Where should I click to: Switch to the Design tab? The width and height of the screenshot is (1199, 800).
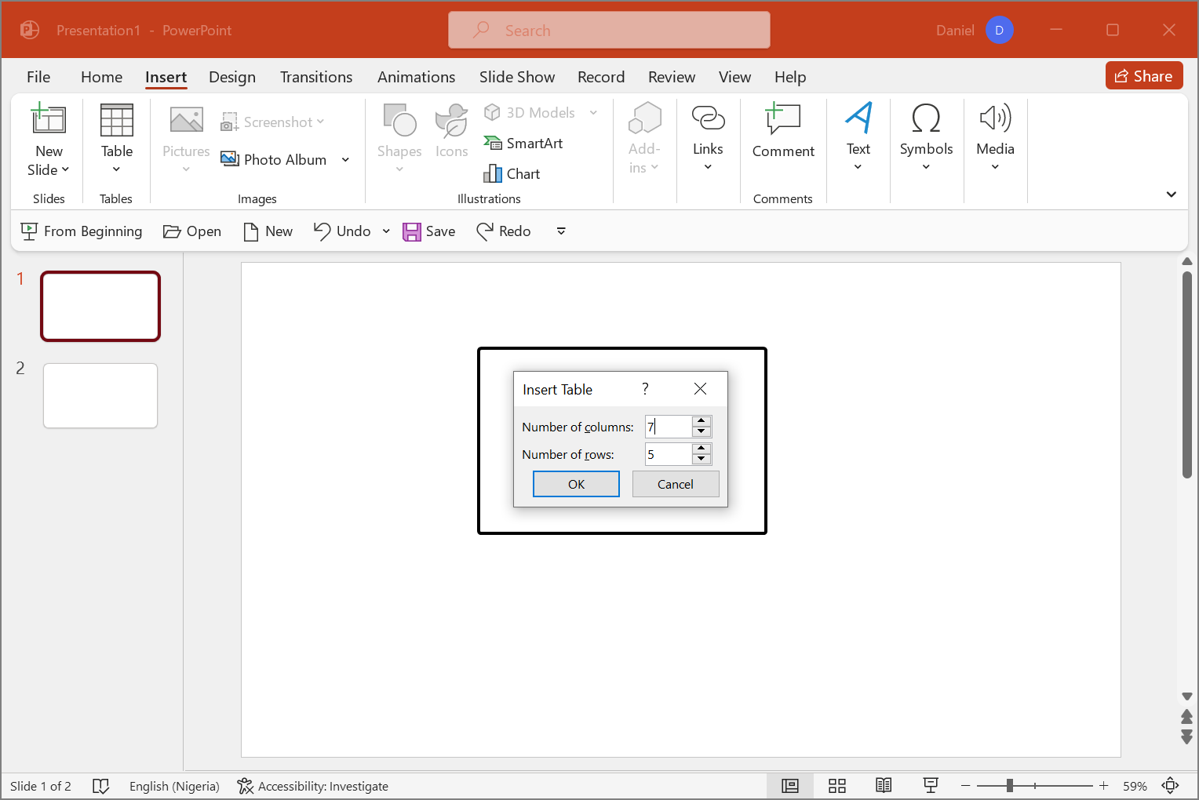(232, 77)
